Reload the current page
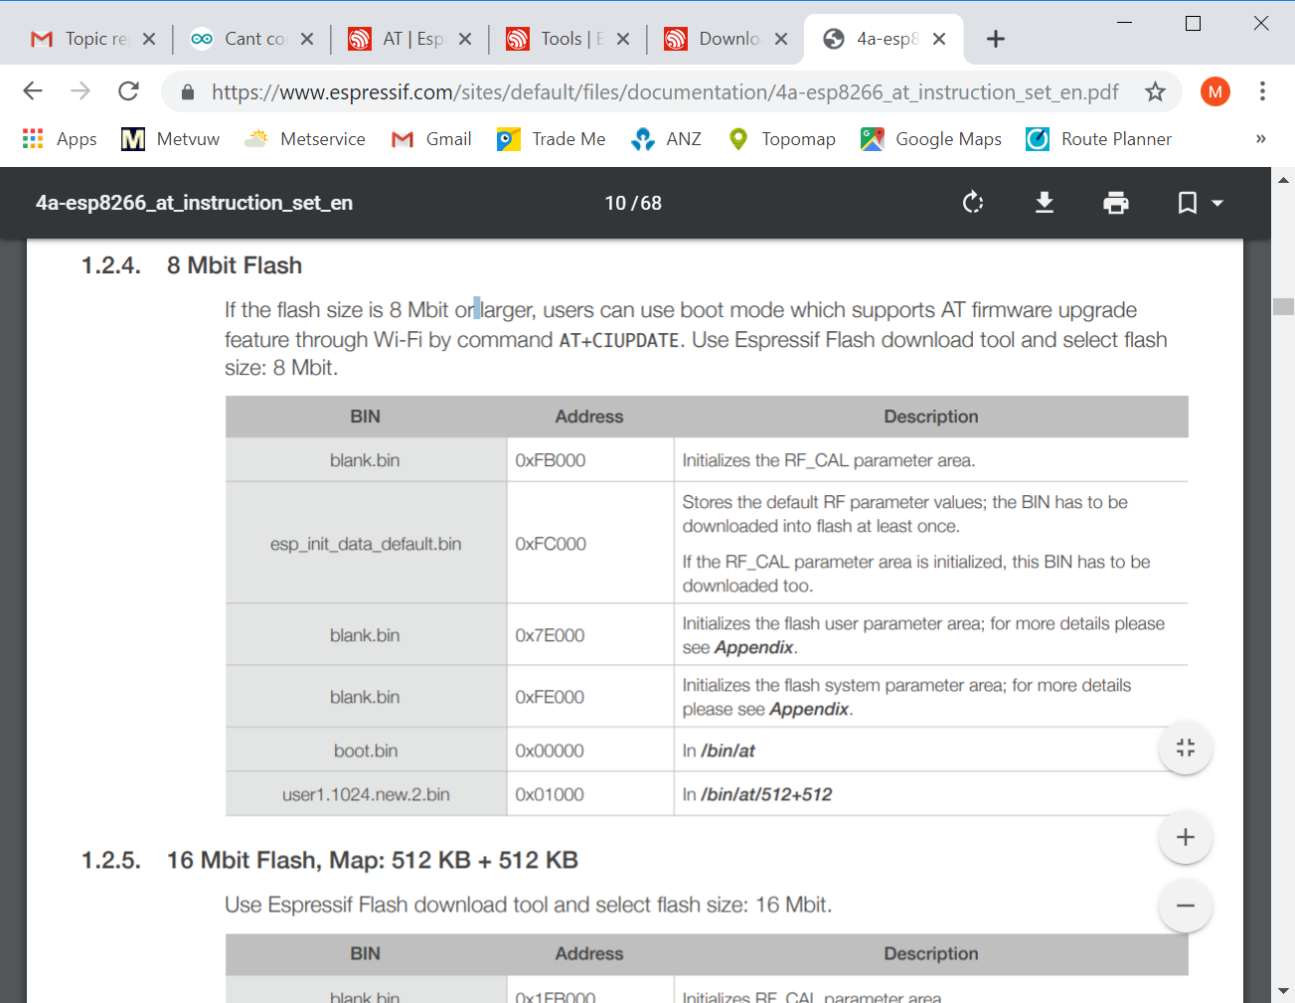The width and height of the screenshot is (1295, 1003). (128, 91)
